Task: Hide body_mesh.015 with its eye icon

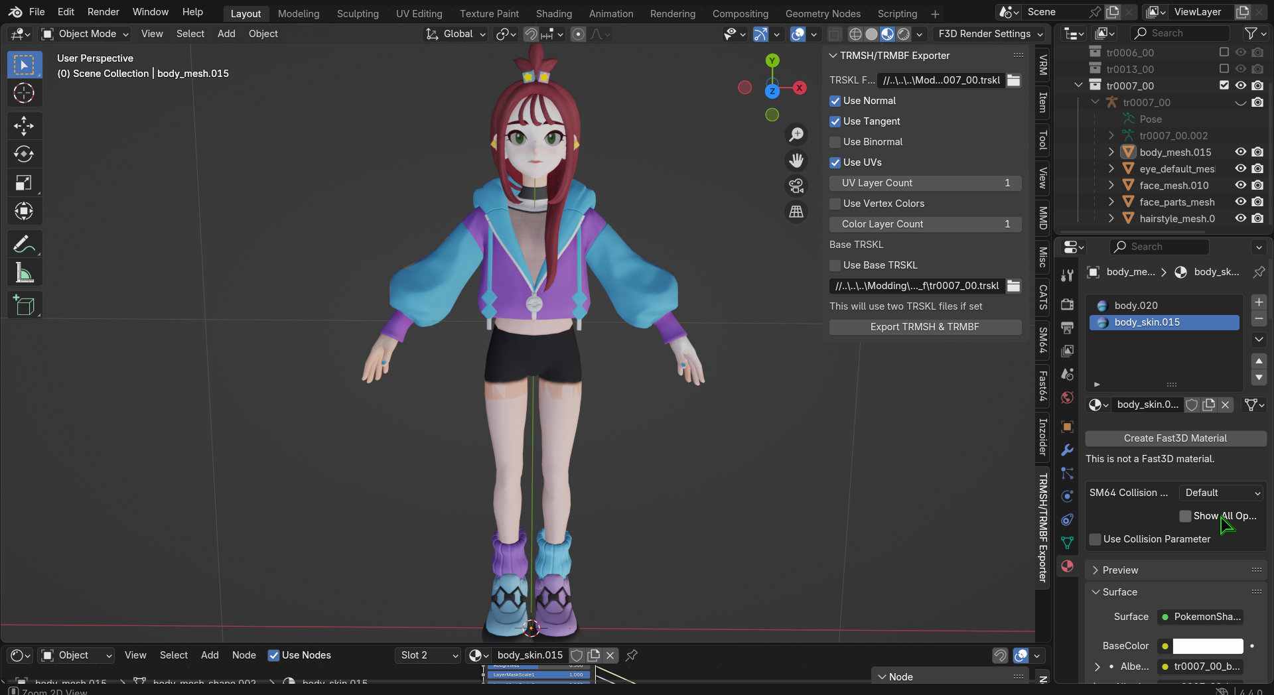Action: (1240, 152)
